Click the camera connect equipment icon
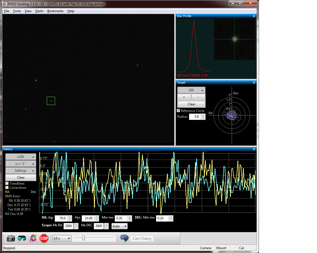The width and height of the screenshot is (317, 253). point(11,238)
